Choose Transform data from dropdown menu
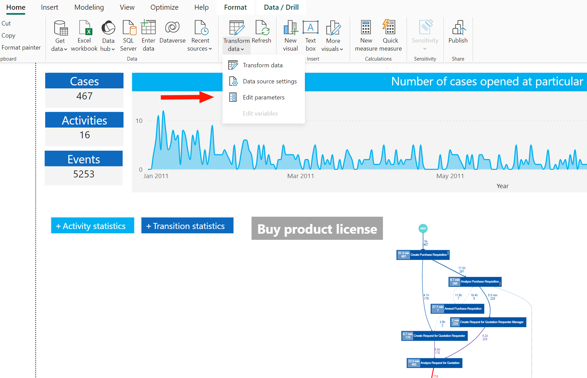 pyautogui.click(x=264, y=65)
